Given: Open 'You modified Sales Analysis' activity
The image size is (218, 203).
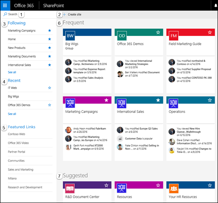Looking at the screenshot, I should click(x=88, y=79).
